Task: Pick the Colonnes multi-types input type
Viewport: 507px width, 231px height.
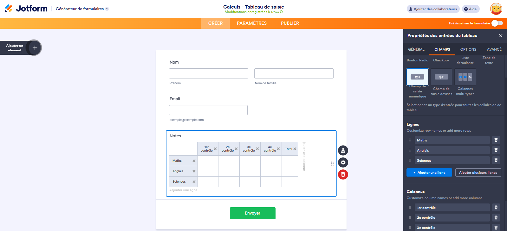Action: pyautogui.click(x=465, y=77)
